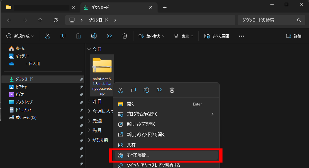Click the すべて展開 toolbar button
This screenshot has width=309, height=168.
(217, 36)
